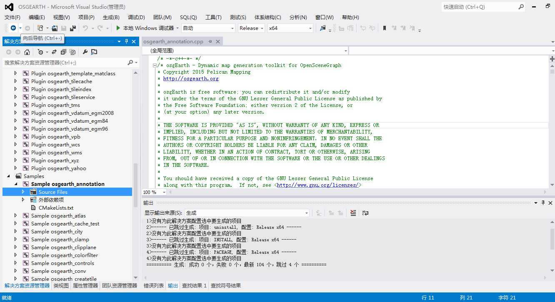The width and height of the screenshot is (555, 302).
Task: Click the navigate backward arrow icon
Action: tap(13, 28)
